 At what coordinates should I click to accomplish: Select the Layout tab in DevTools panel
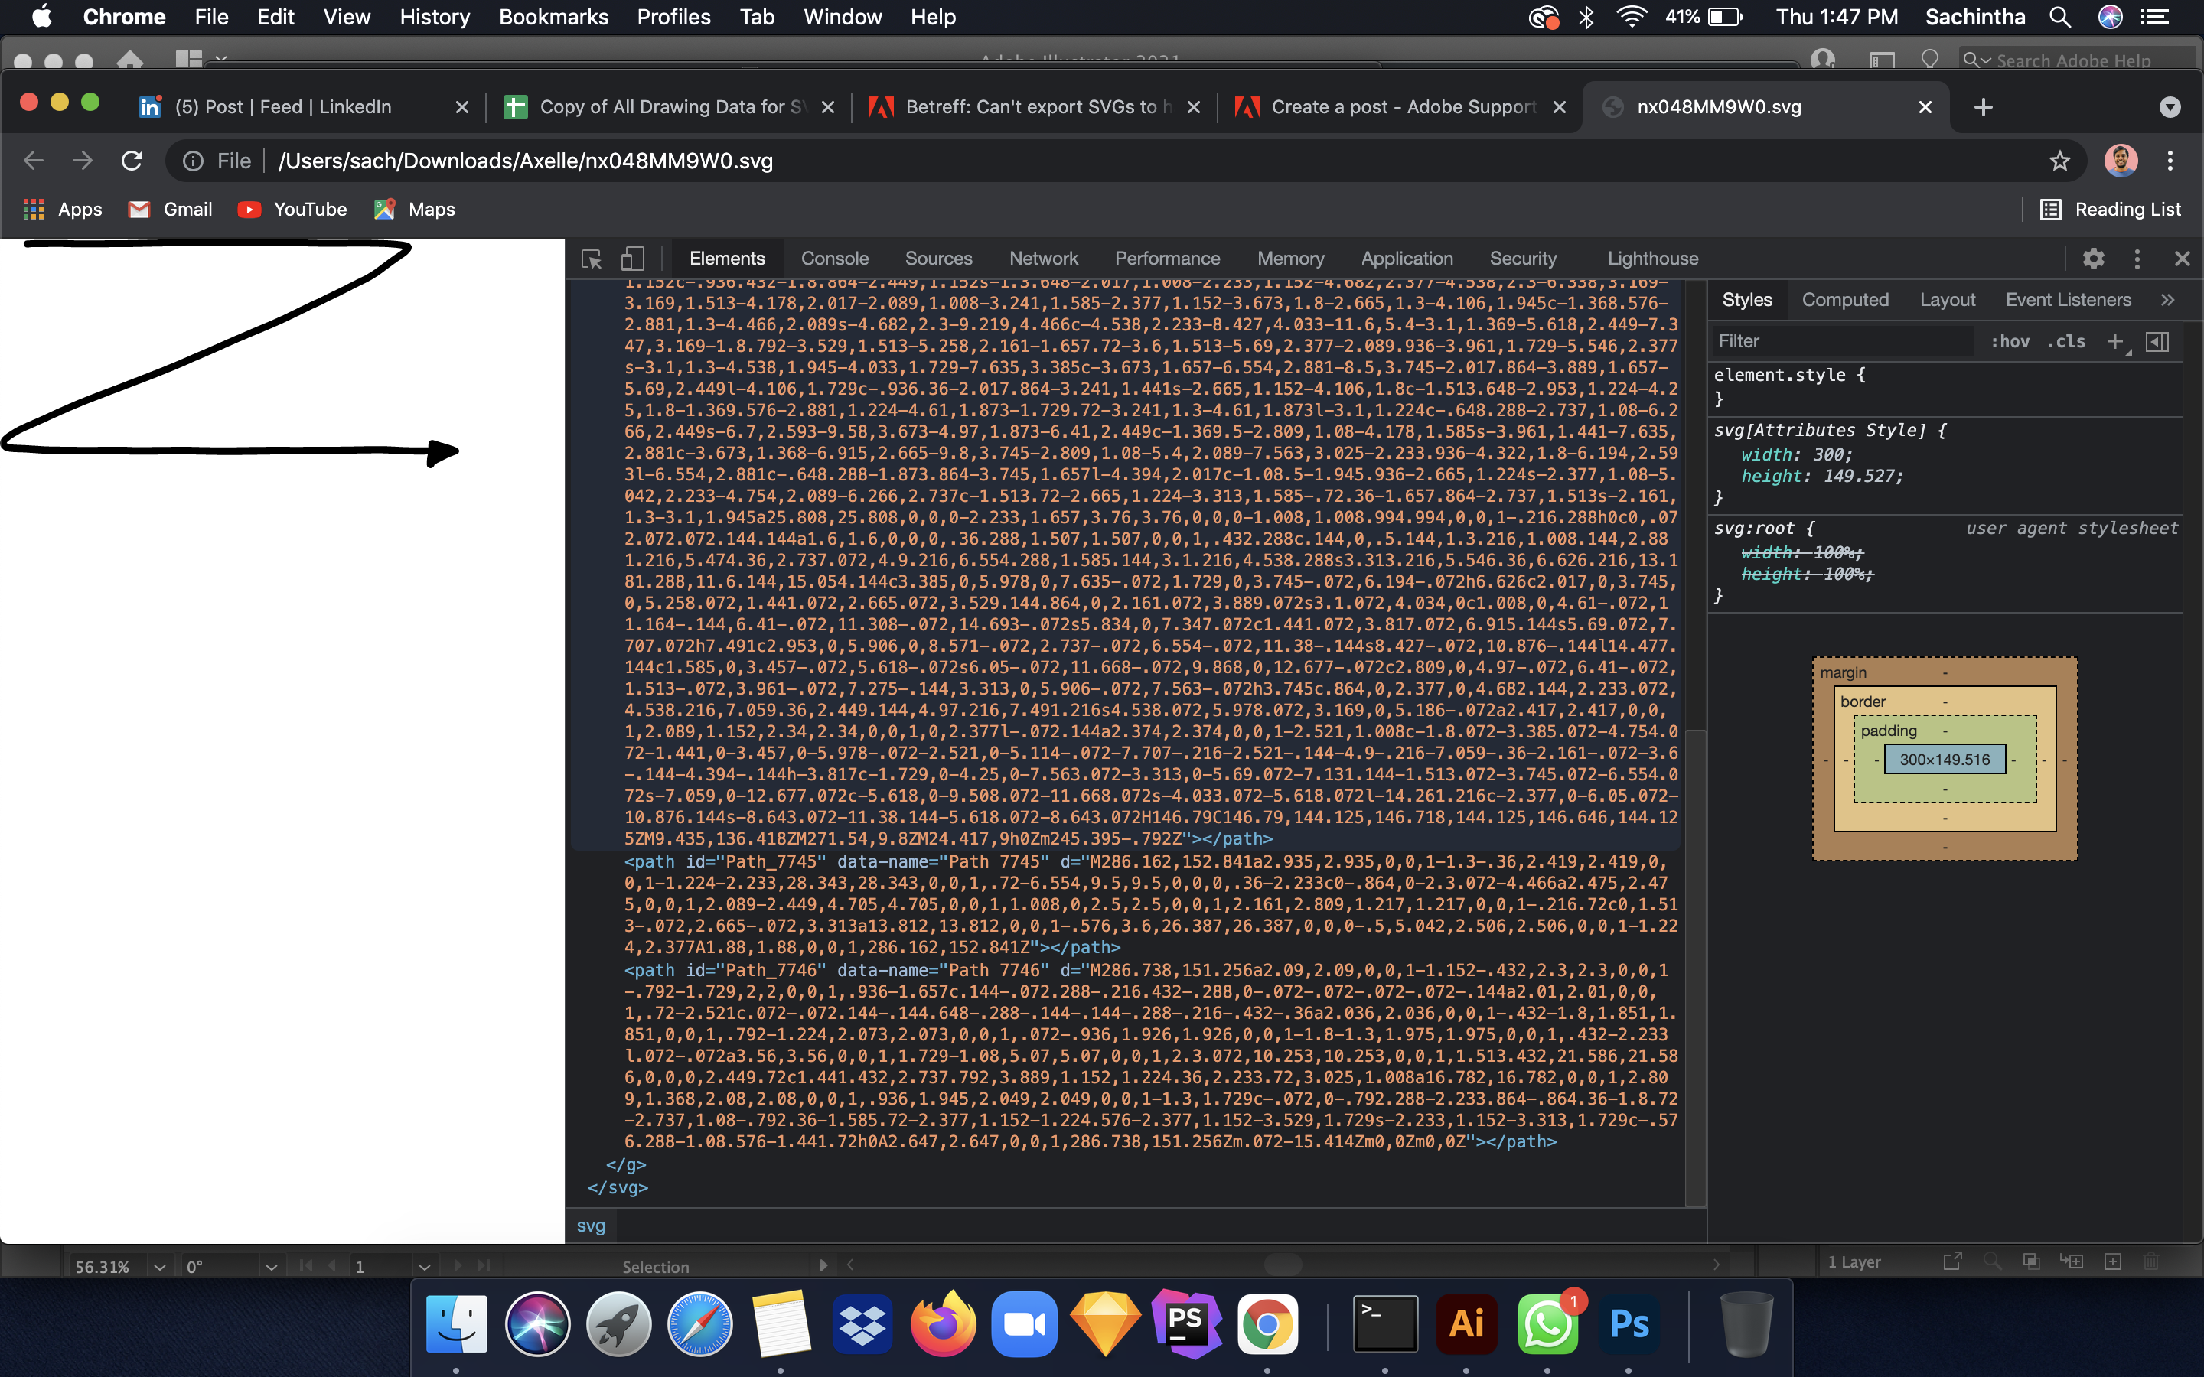pyautogui.click(x=1945, y=300)
